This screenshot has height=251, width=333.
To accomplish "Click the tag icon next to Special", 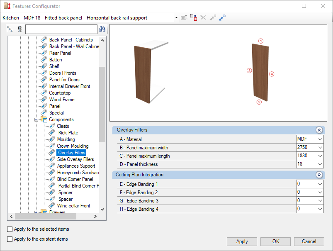I will (44, 113).
